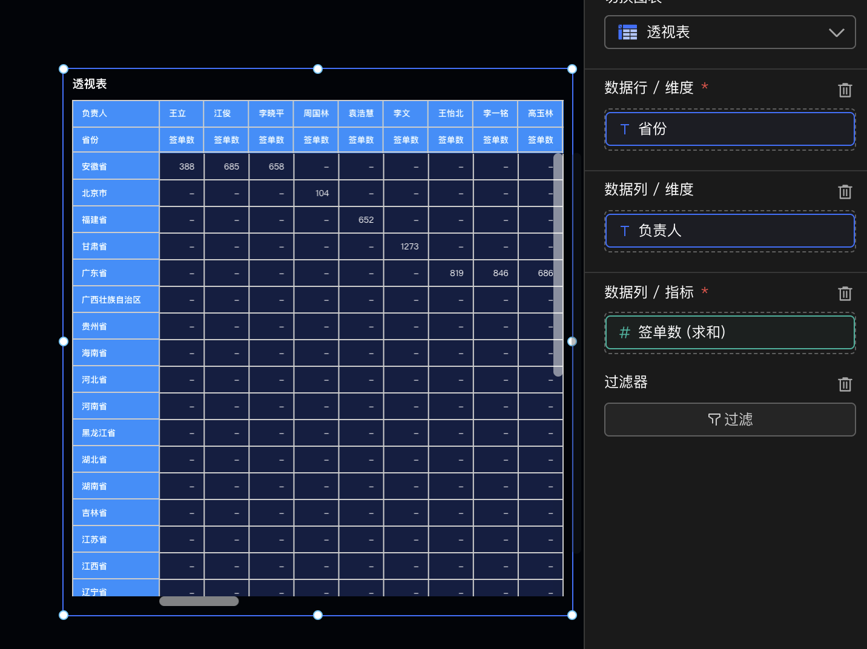
Task: Select the 省份 dimension field
Action: [x=730, y=129]
